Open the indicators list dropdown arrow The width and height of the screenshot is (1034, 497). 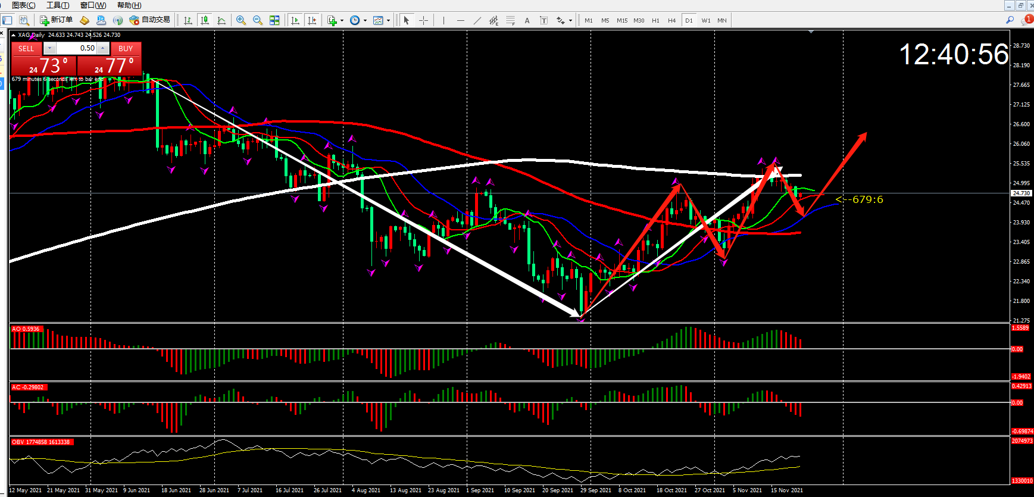coord(342,20)
